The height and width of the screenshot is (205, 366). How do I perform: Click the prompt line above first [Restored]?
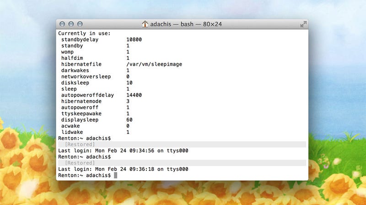click(85, 138)
